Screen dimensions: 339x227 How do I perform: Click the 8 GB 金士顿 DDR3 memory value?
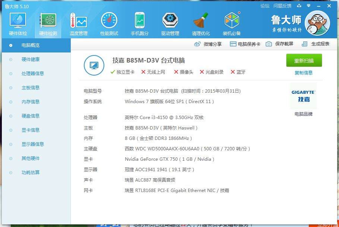pos(158,138)
